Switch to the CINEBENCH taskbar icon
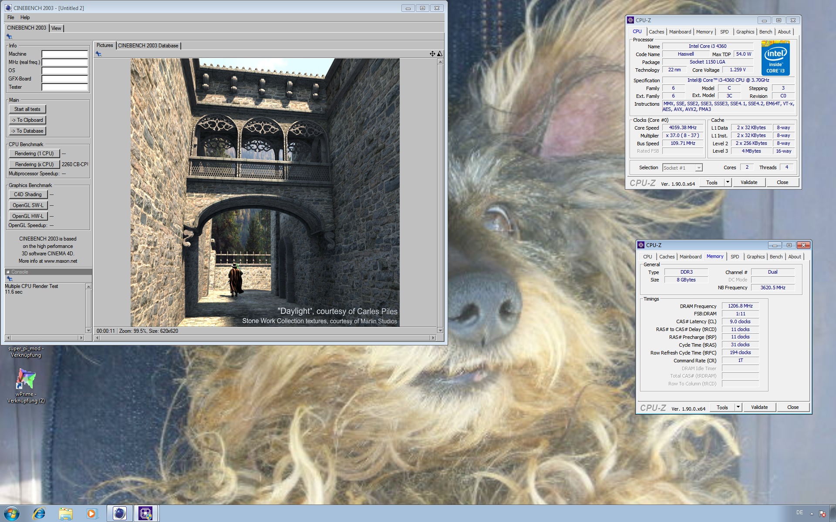This screenshot has height=522, width=836. tap(119, 514)
